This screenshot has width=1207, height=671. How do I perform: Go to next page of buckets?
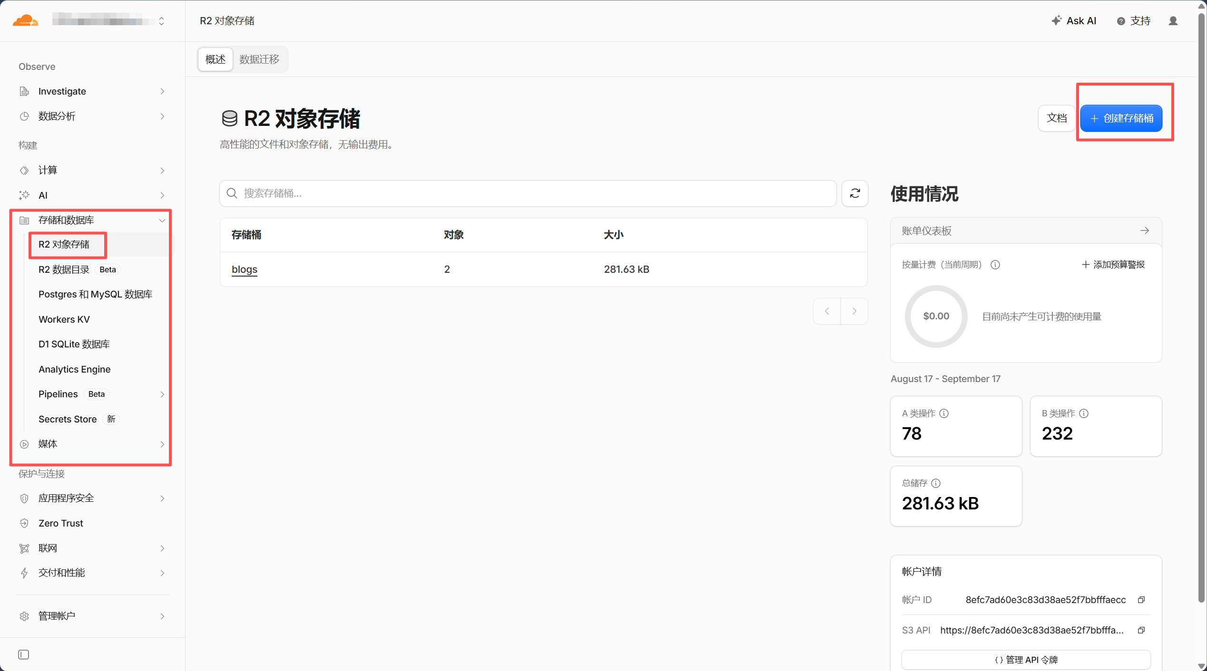[854, 311]
